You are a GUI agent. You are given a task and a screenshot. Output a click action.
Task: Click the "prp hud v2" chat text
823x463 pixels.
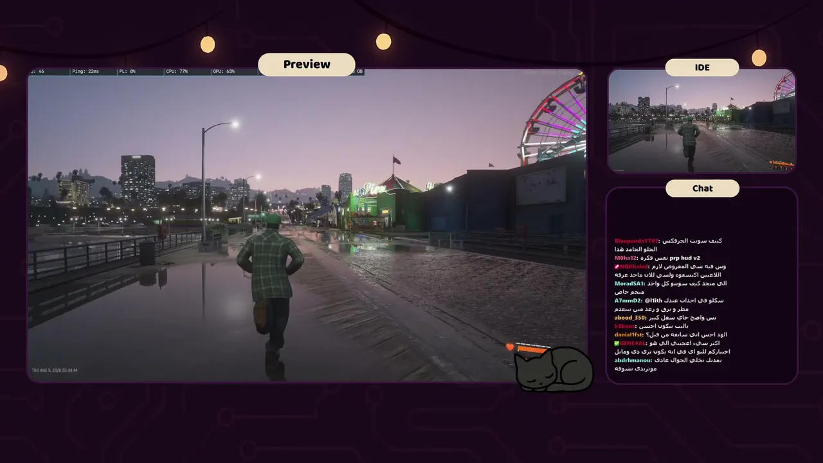click(685, 258)
